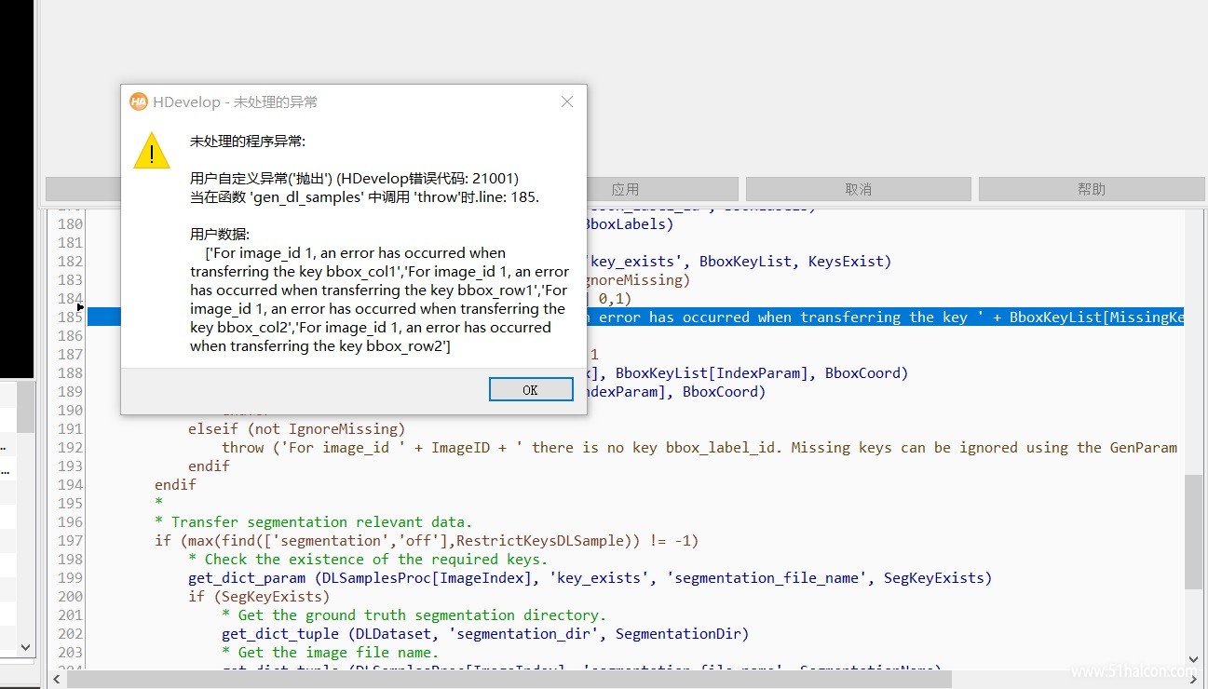Click the 用户数据 label in dialog
This screenshot has width=1208, height=689.
[220, 234]
